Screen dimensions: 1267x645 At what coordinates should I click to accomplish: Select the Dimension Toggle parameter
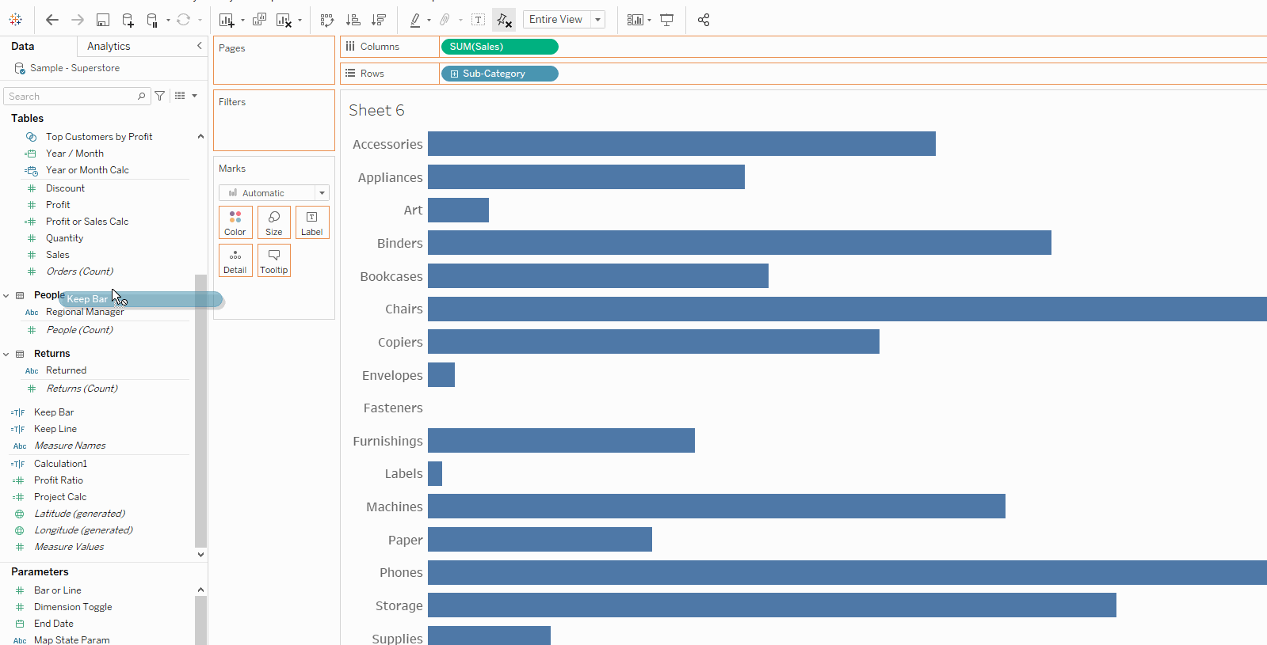[73, 607]
